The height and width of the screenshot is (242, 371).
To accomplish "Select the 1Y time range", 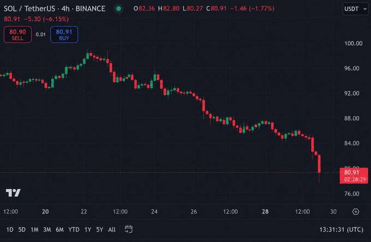I will (88, 229).
